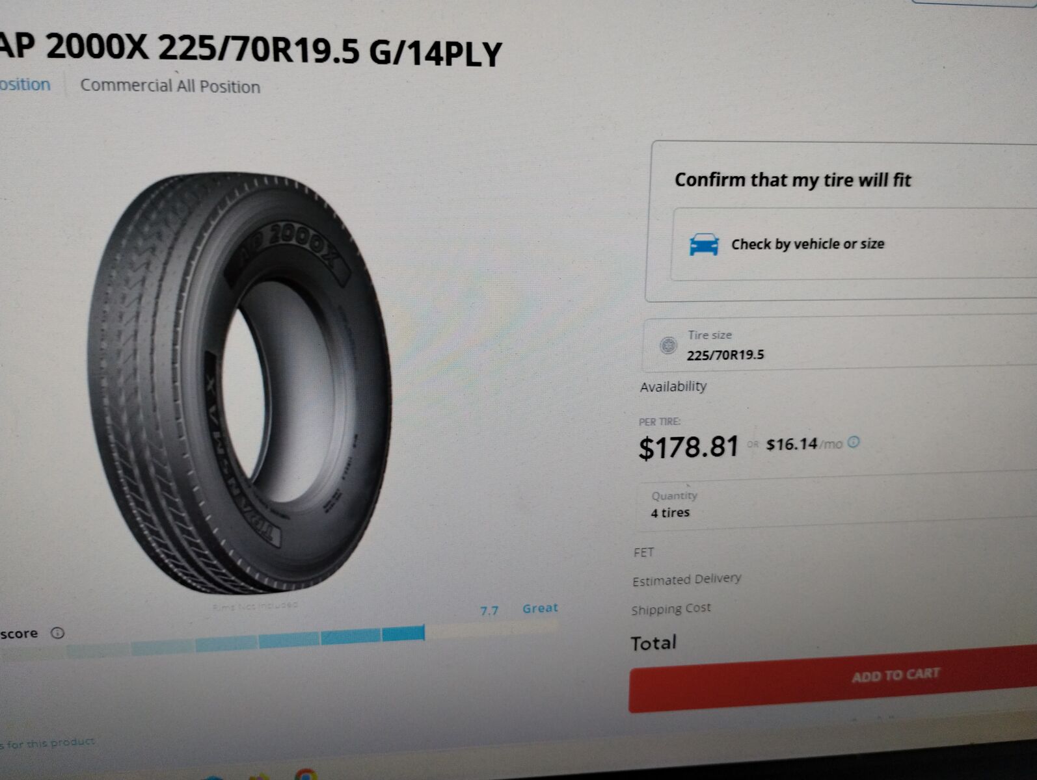Open the Commercial All Position category link
1037x780 pixels.
pyautogui.click(x=170, y=86)
